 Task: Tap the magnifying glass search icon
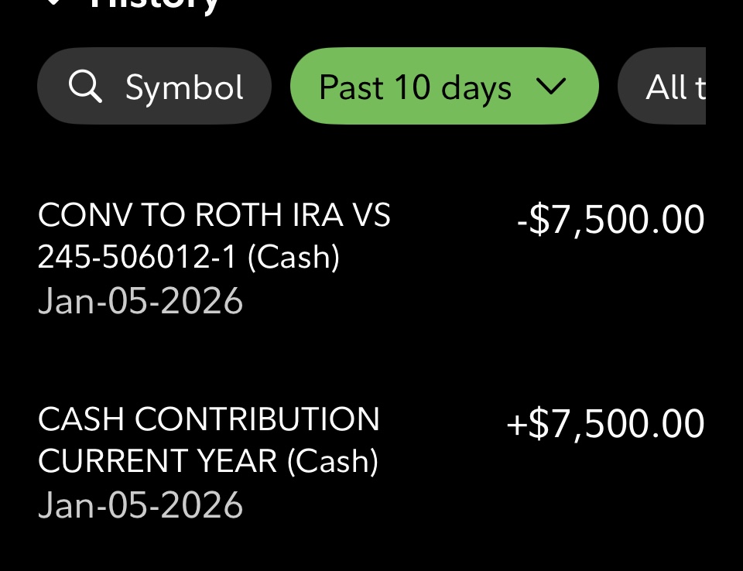pyautogui.click(x=85, y=87)
